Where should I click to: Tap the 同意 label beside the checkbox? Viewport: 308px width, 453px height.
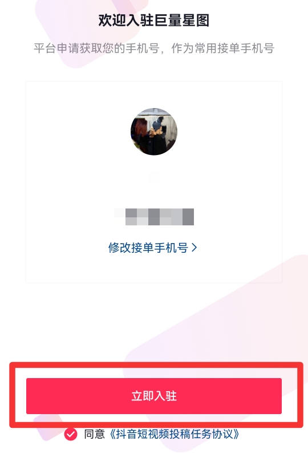[x=94, y=434]
